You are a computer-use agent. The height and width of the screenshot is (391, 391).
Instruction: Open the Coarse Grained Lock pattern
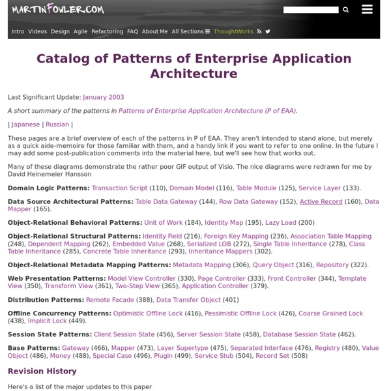click(330, 313)
